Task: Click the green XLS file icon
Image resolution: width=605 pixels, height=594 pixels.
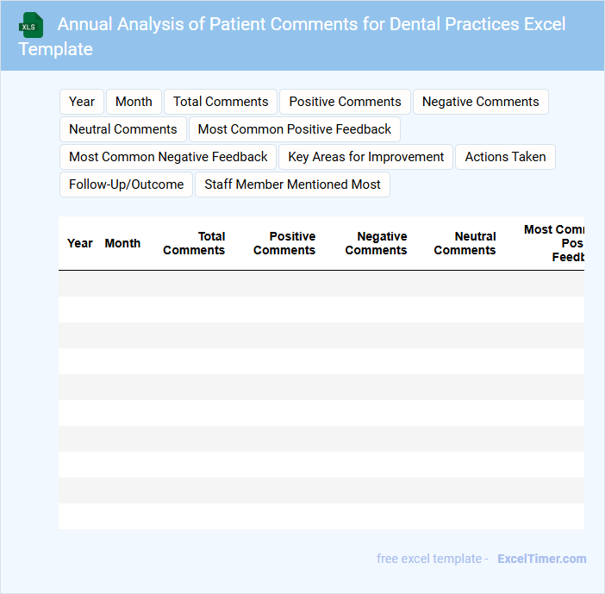Action: pos(32,25)
